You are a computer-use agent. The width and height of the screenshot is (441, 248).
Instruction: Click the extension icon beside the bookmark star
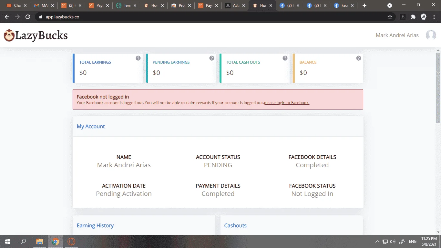point(403,17)
